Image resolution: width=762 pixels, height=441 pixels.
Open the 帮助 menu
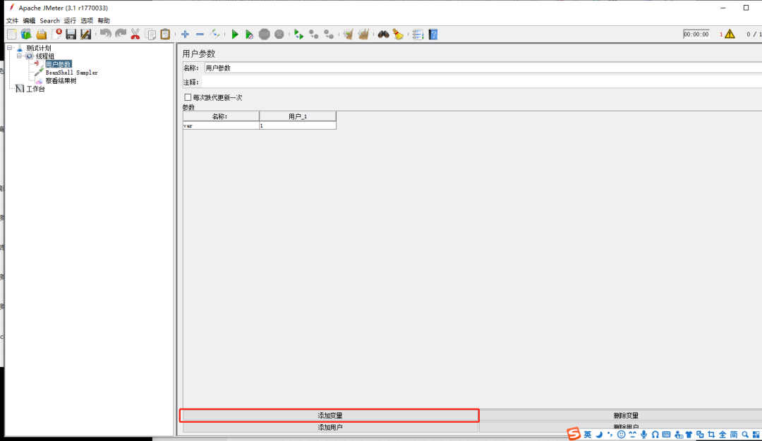point(104,20)
